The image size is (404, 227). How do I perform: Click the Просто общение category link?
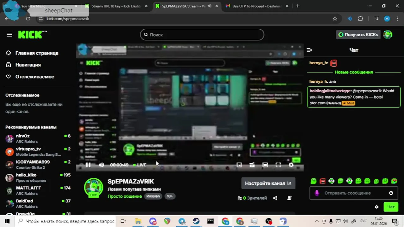point(125,196)
